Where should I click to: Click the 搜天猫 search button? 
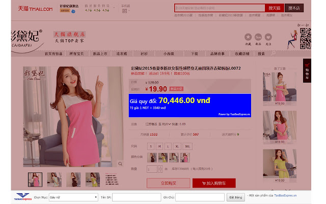coord(275,8)
